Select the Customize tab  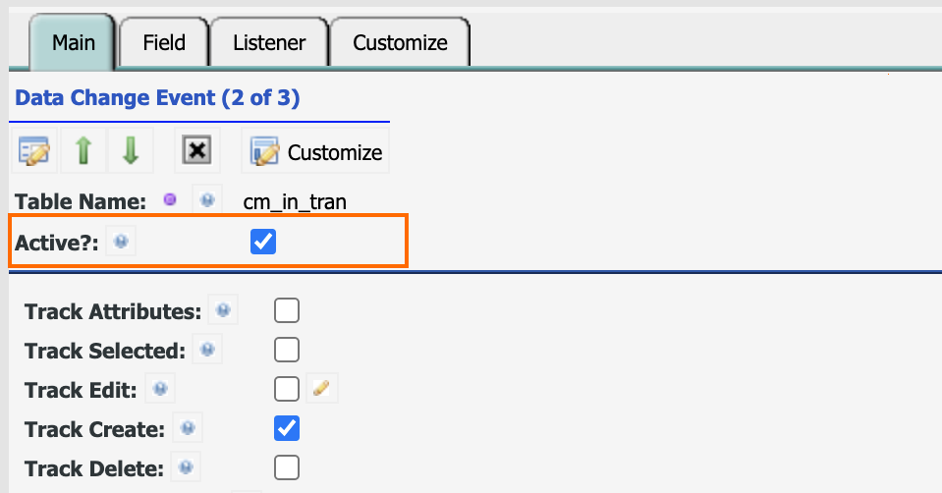coord(400,42)
